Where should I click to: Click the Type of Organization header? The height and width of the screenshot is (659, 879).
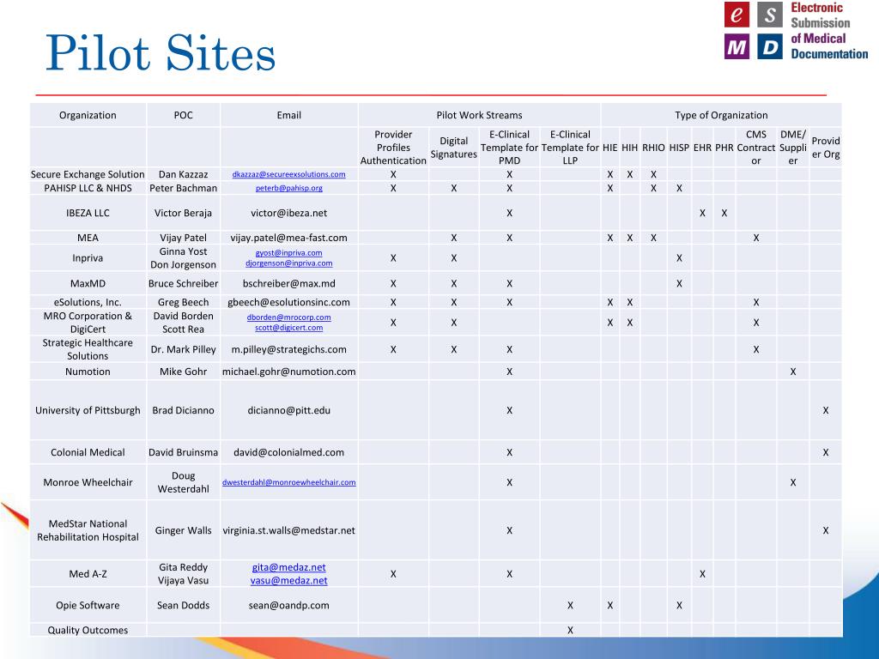click(x=721, y=115)
